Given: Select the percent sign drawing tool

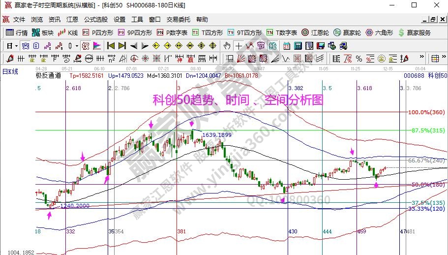Looking at the screenshot, I should pyautogui.click(x=358, y=59).
